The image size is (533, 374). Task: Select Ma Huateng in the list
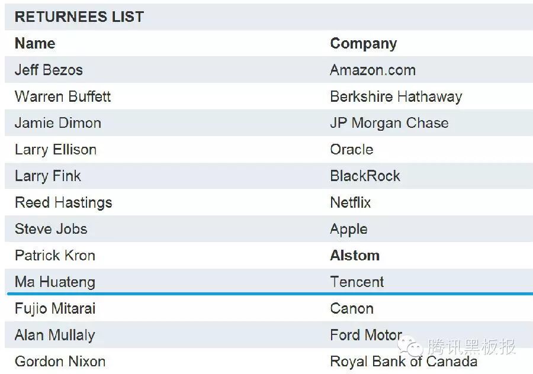pyautogui.click(x=55, y=282)
